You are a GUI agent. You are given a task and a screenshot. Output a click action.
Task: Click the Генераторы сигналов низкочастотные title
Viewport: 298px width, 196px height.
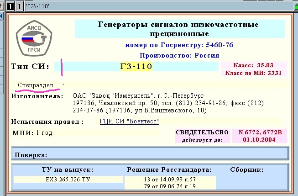point(178,29)
